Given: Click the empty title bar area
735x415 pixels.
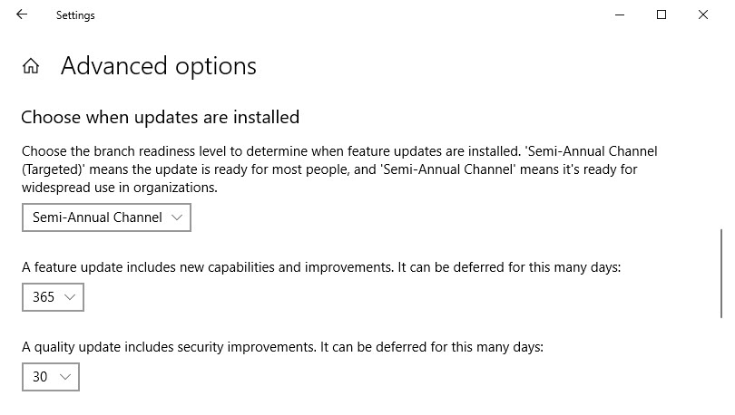Looking at the screenshot, I should pos(363,14).
